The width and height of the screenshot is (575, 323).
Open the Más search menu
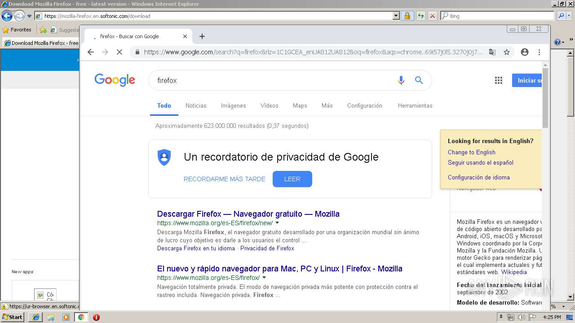[327, 106]
